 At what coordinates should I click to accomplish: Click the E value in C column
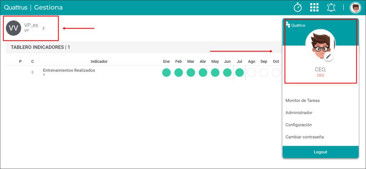coord(33,72)
